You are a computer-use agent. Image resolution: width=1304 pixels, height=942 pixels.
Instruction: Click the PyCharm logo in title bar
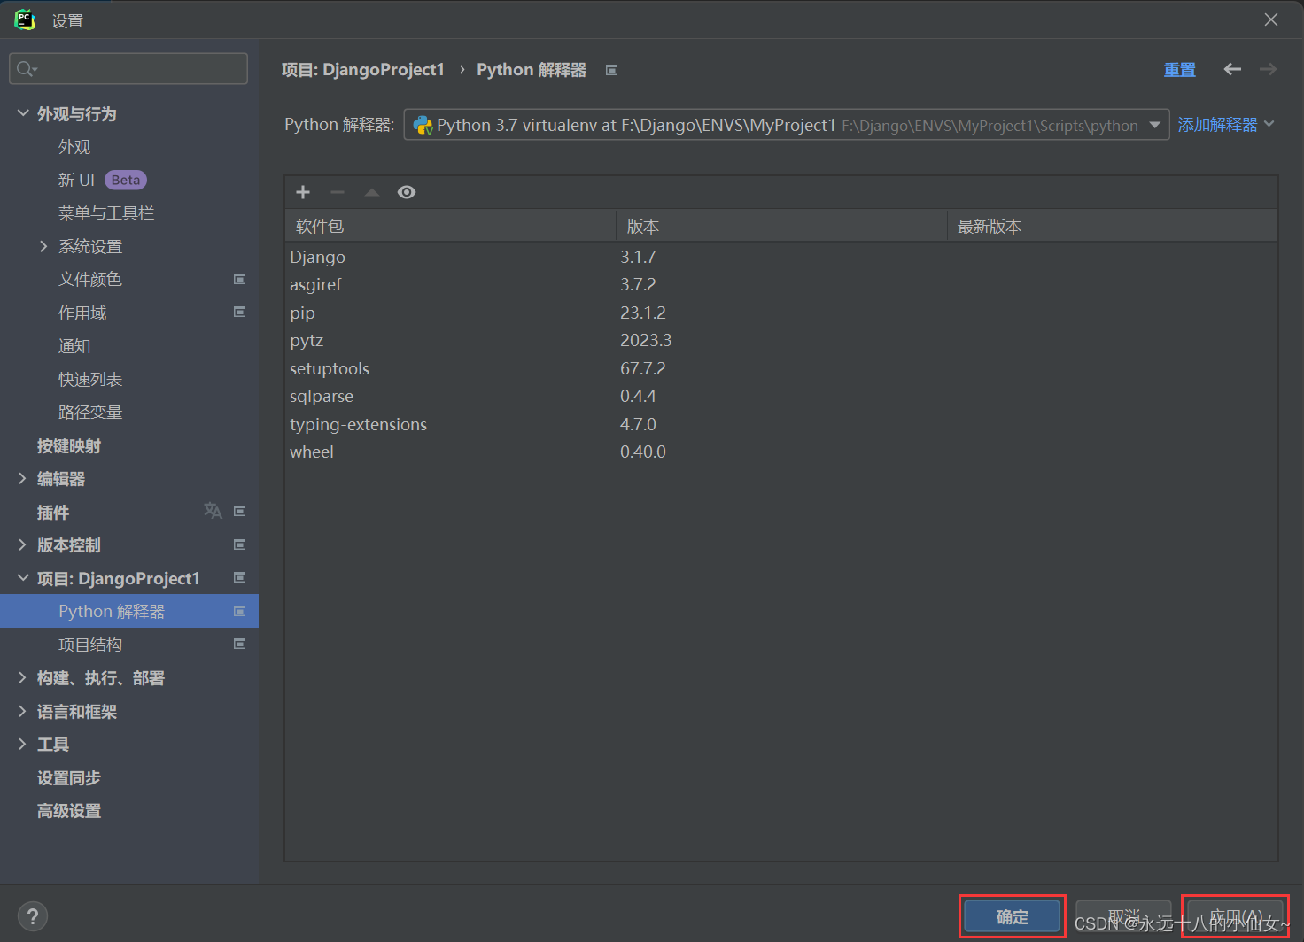(x=25, y=19)
